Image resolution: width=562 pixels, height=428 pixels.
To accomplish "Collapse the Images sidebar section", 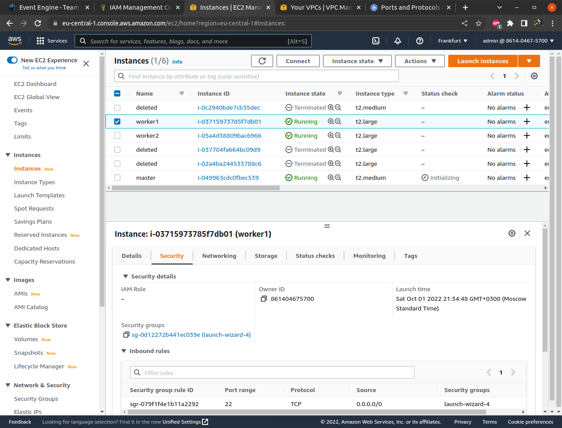I will pos(8,280).
